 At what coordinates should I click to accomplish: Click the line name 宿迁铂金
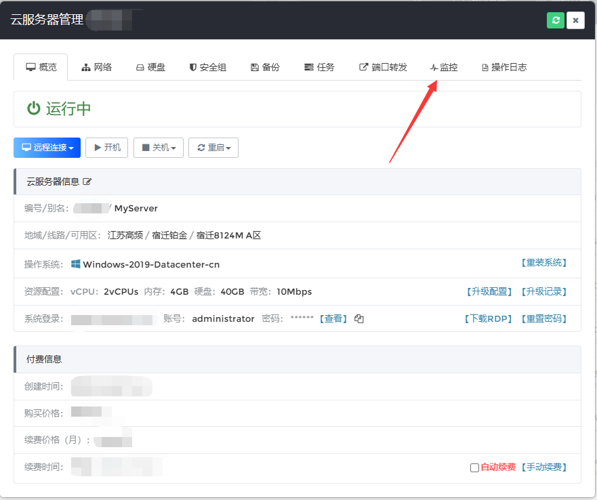[169, 235]
